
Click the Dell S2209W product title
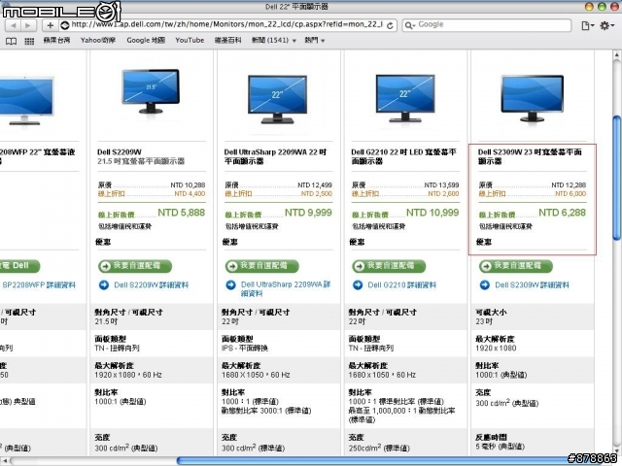click(x=120, y=151)
